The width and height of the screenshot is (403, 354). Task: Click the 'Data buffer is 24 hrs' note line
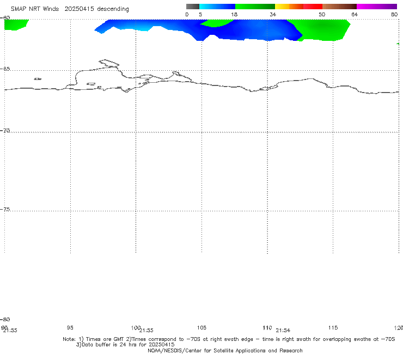point(125,345)
